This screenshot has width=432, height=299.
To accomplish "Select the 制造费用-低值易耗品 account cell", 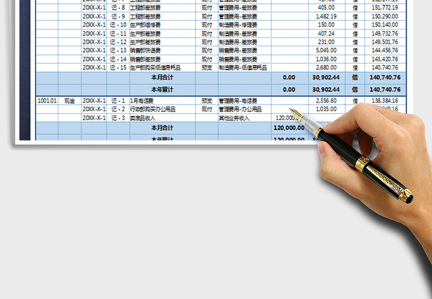I will click(243, 68).
